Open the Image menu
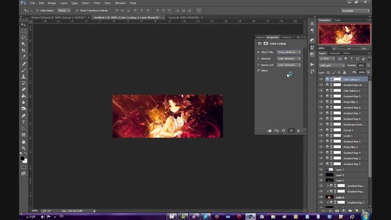The width and height of the screenshot is (391, 220). coord(52,3)
